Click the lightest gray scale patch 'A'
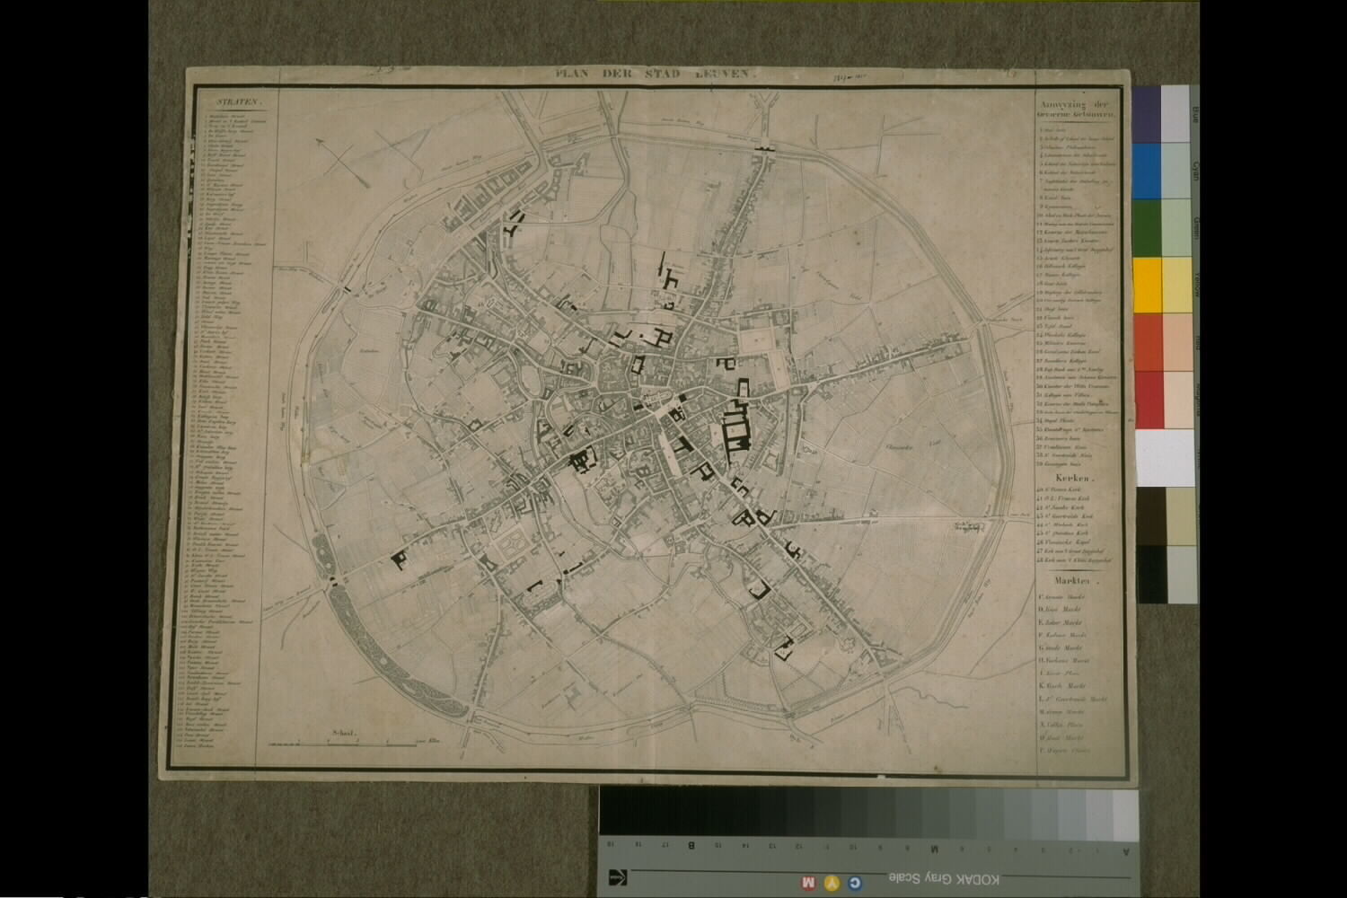The height and width of the screenshot is (898, 1347). 1124,815
